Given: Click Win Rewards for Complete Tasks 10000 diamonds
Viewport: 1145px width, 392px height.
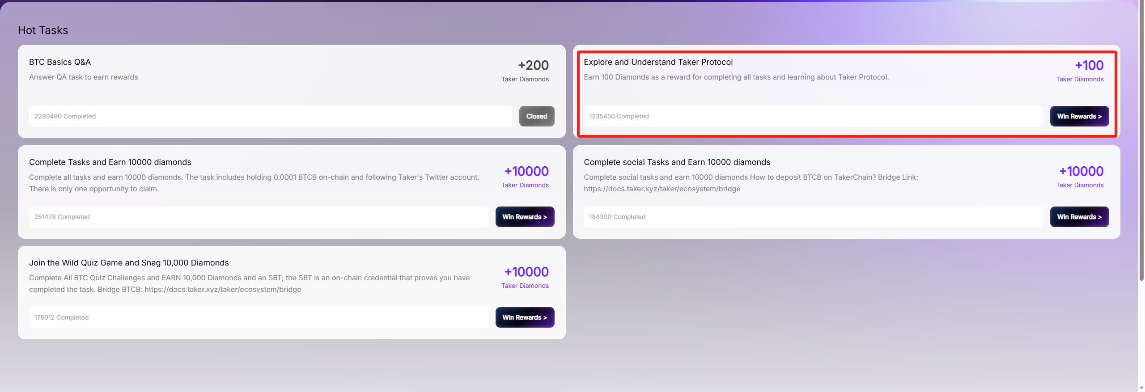Looking at the screenshot, I should click(525, 217).
